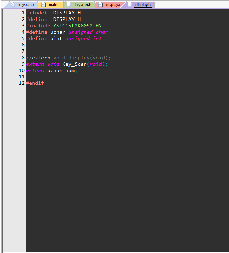Place cursor on '#ifndef _DISPLAY_H_' line
This screenshot has width=229, height=253.
(55, 13)
